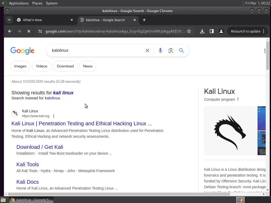Image resolution: width=271 pixels, height=203 pixels.
Task: Go back to the previous page
Action: point(10,31)
